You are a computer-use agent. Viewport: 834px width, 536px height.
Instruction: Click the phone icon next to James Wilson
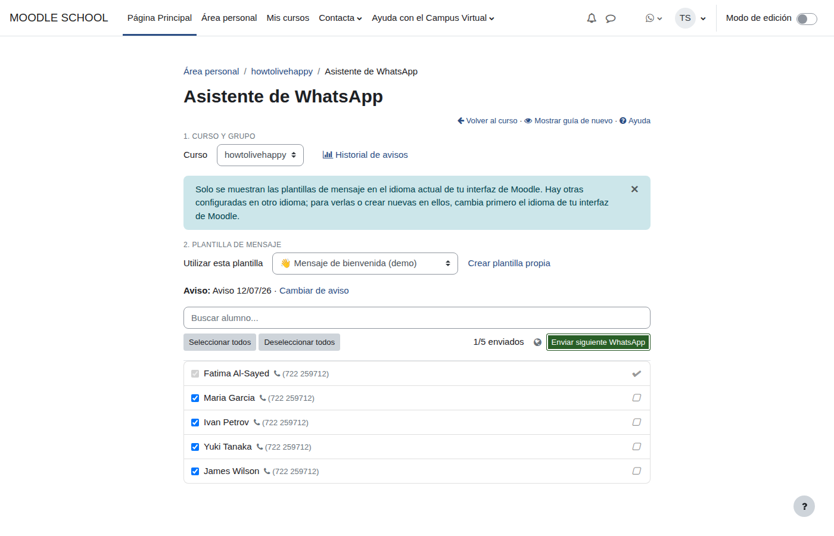tap(267, 471)
